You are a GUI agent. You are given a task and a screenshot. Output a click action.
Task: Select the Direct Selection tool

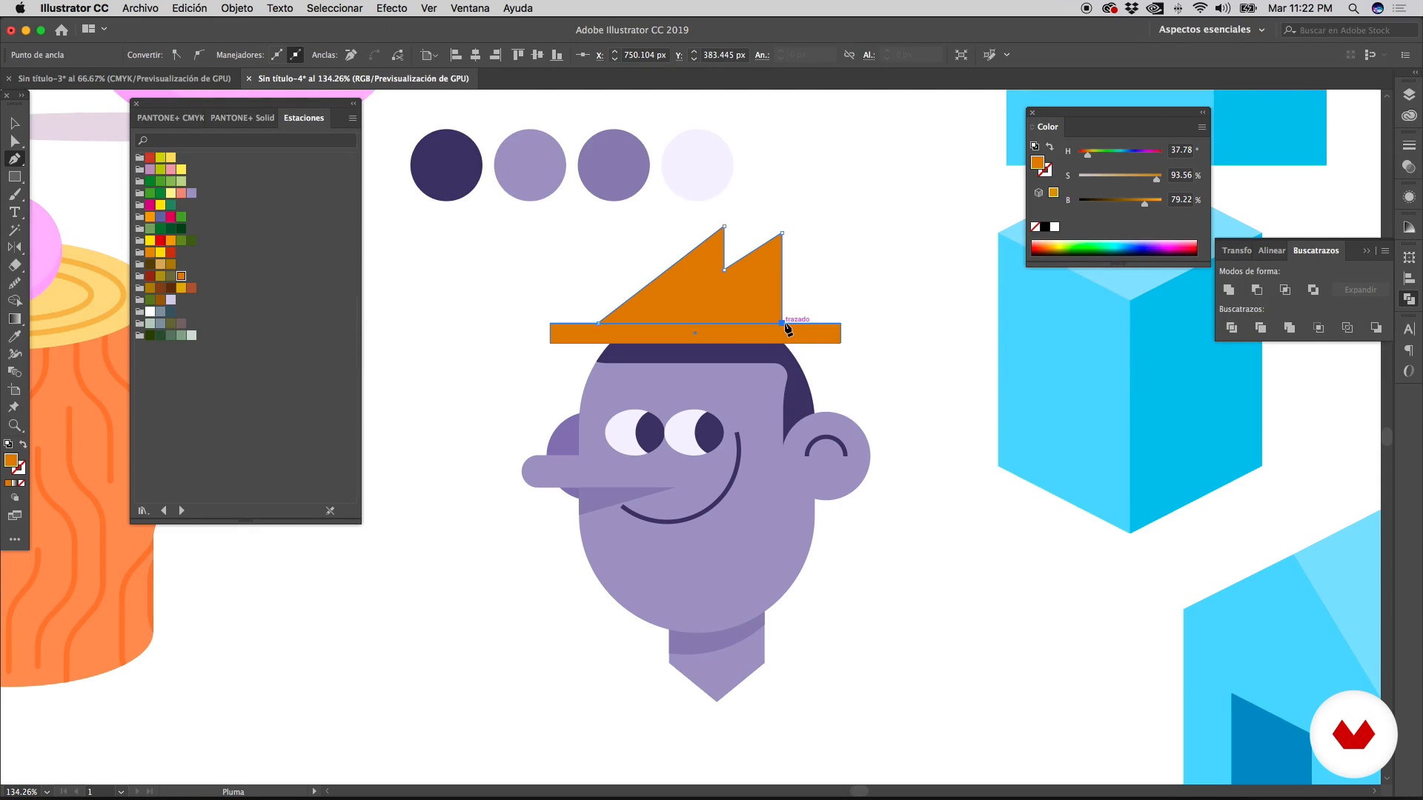(x=14, y=141)
